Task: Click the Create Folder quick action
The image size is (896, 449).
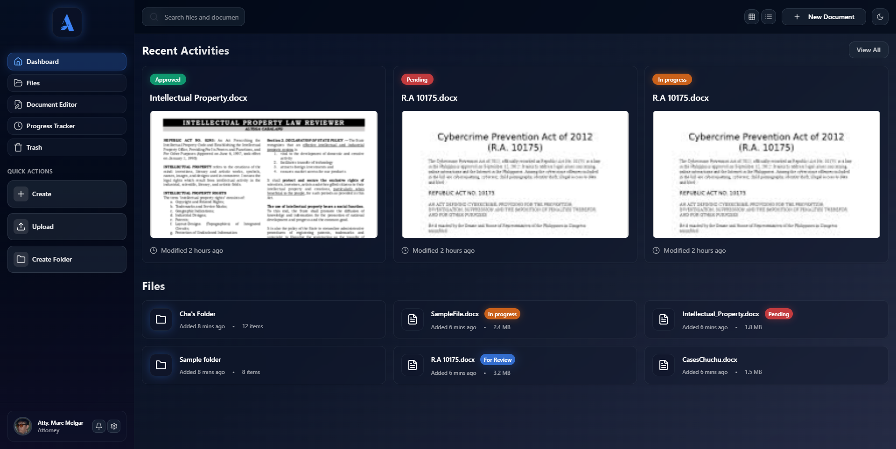Action: tap(66, 259)
